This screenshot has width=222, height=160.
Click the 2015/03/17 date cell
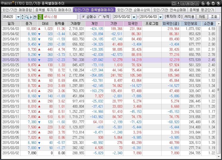[11, 96]
